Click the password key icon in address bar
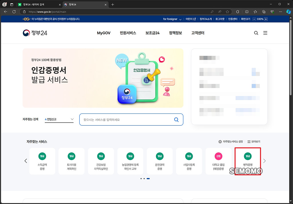Viewport: 293px width, 204px height. (212, 12)
